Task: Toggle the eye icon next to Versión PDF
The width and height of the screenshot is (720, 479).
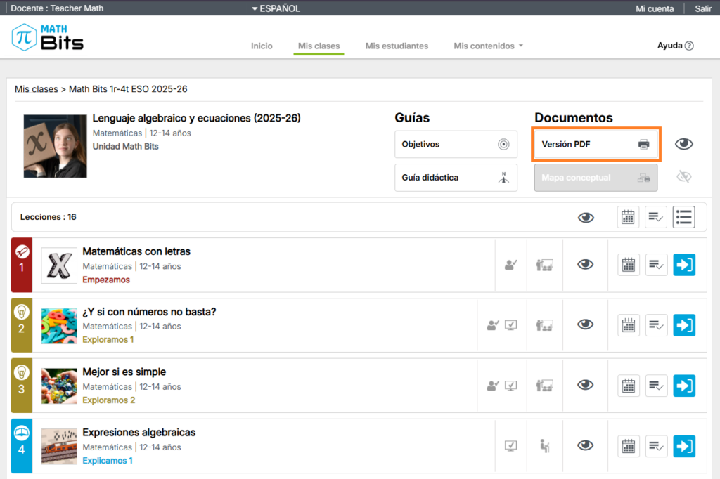Action: (683, 144)
